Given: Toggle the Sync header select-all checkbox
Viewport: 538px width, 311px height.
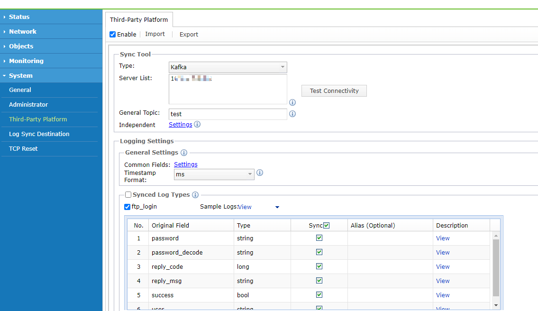Looking at the screenshot, I should 326,226.
